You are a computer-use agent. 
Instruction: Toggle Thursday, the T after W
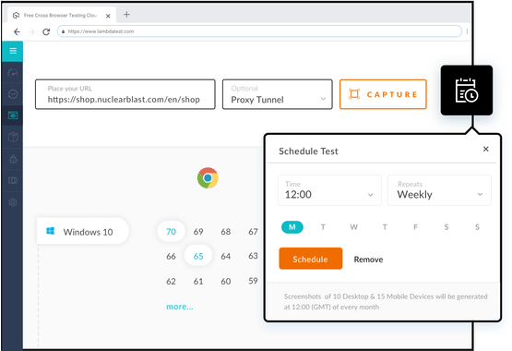[385, 227]
